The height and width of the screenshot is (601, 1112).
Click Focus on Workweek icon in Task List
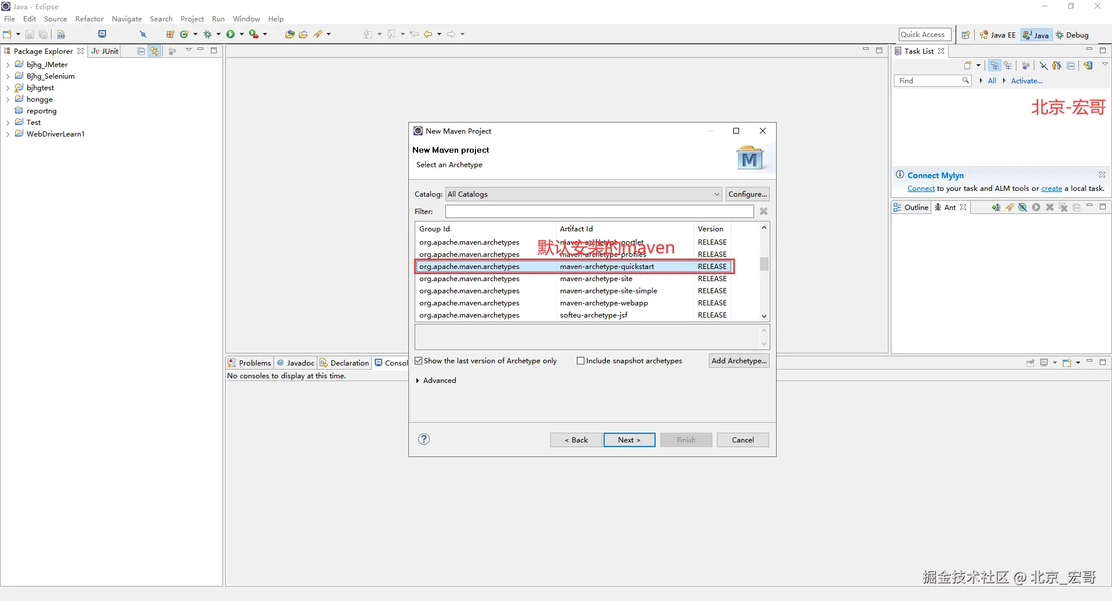[1026, 65]
